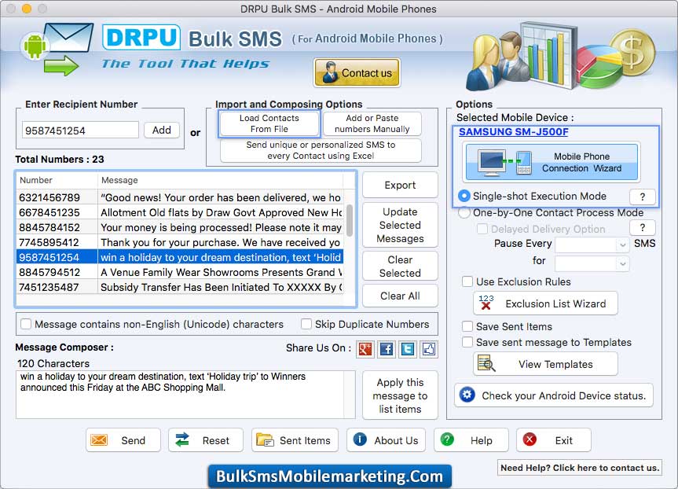Select row with number 7451235487
This screenshot has height=489, width=678.
coord(180,287)
